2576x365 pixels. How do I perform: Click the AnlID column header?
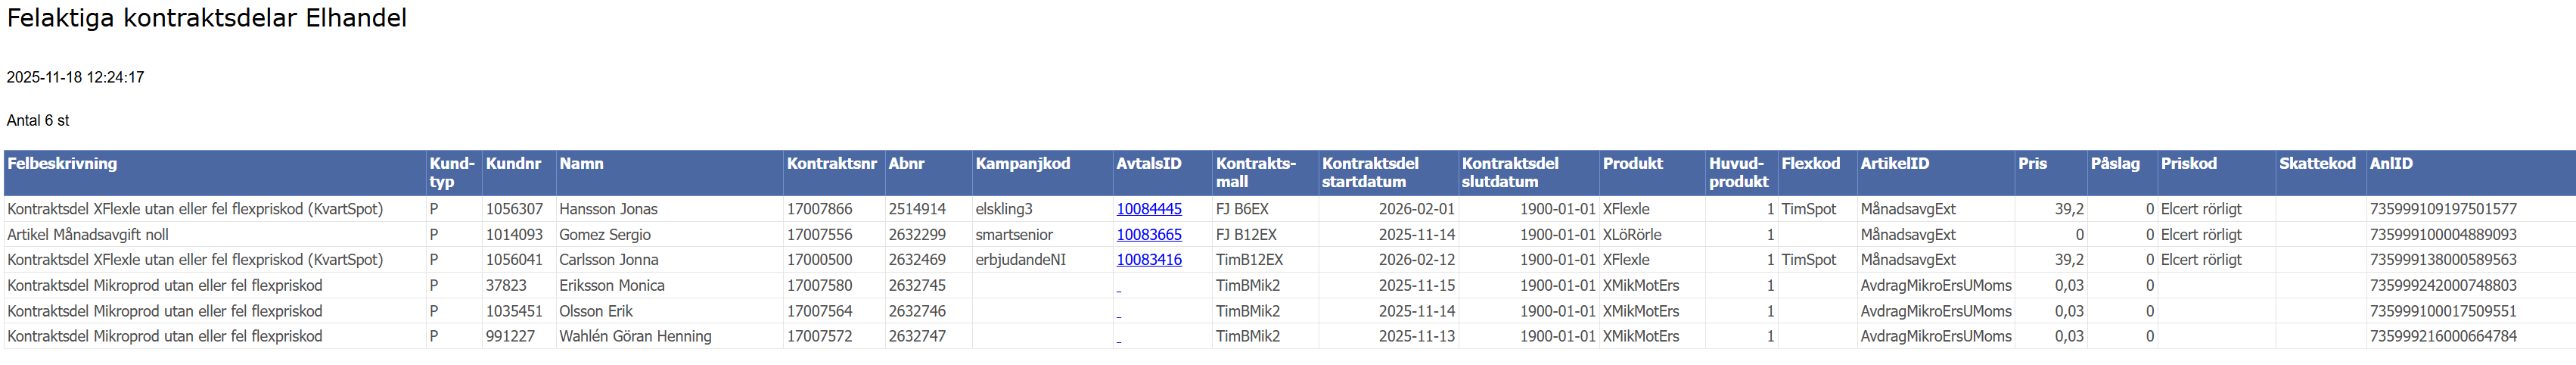tap(2390, 164)
